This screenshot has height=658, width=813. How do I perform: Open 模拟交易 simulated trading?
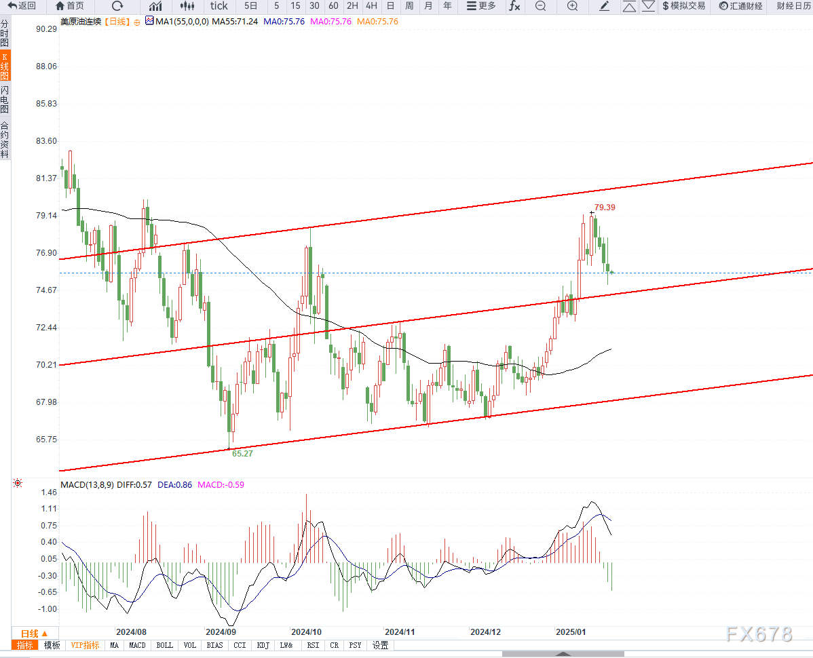tap(683, 6)
